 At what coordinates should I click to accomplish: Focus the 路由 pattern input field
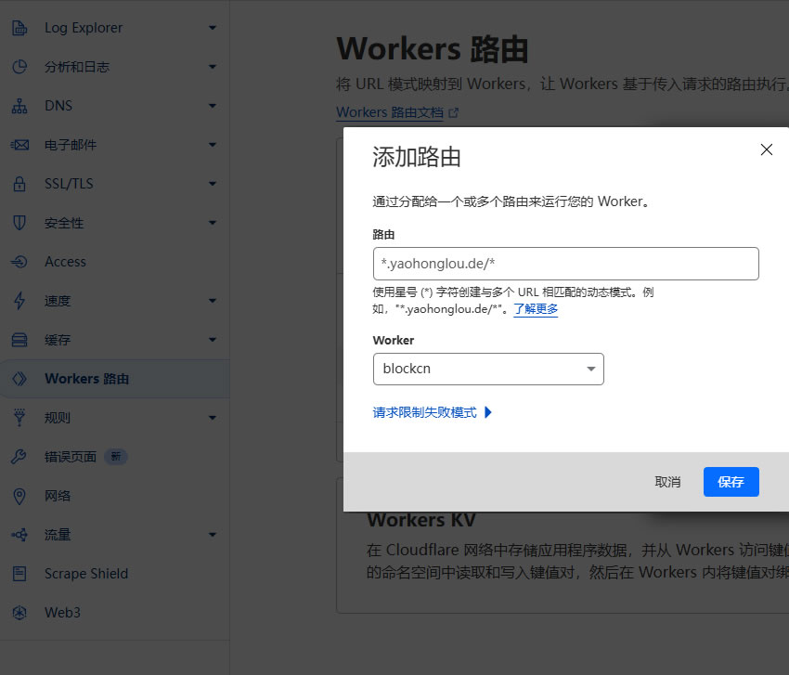click(x=565, y=264)
